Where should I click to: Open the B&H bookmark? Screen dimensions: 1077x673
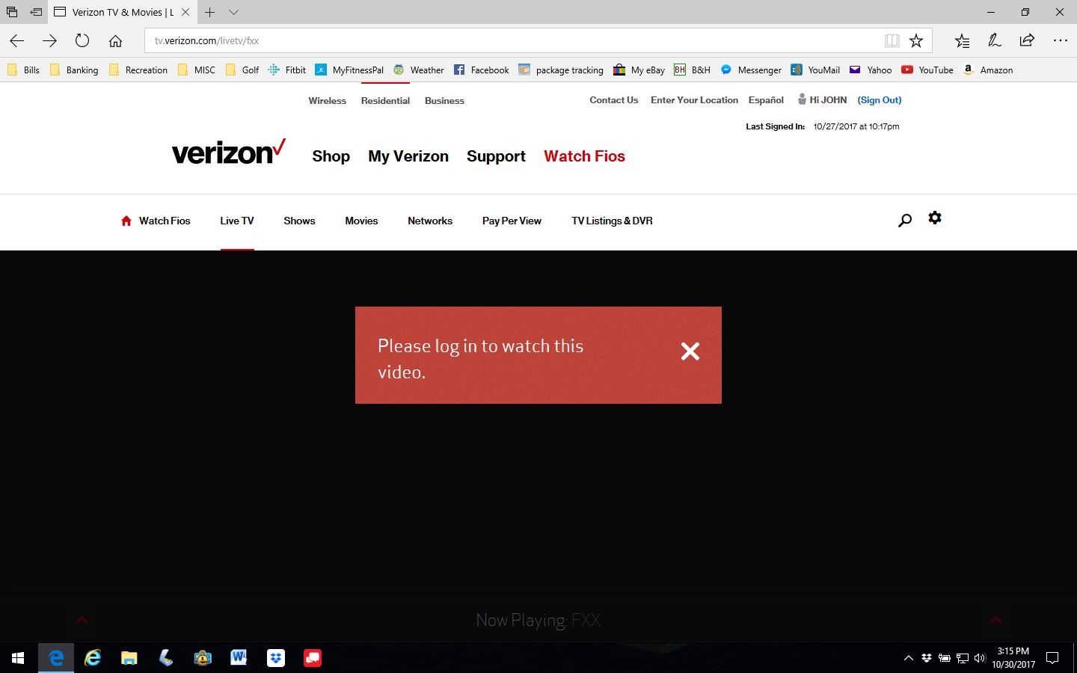click(x=693, y=70)
